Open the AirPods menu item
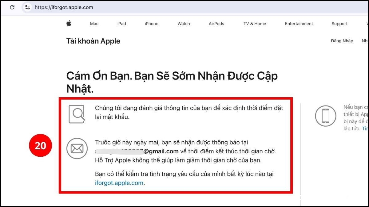This screenshot has height=207, width=369. (x=216, y=24)
